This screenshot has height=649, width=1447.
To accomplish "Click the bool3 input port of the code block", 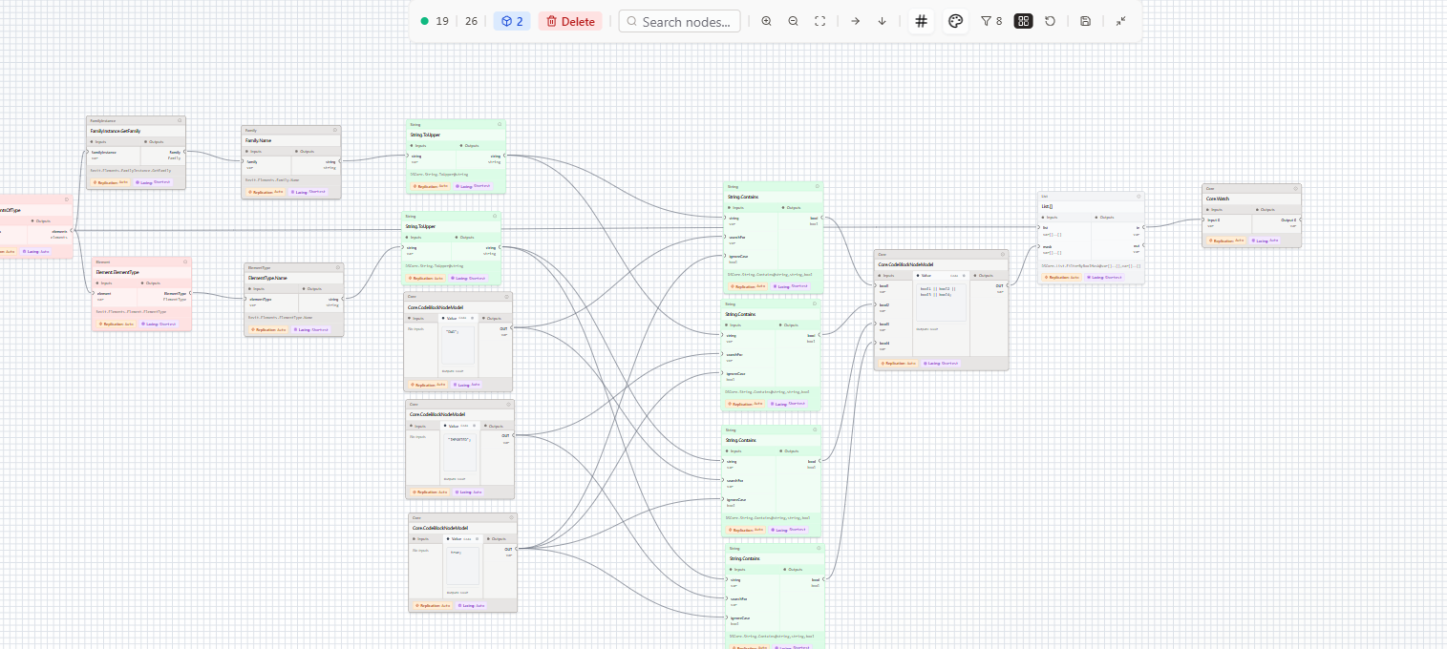I will point(876,324).
